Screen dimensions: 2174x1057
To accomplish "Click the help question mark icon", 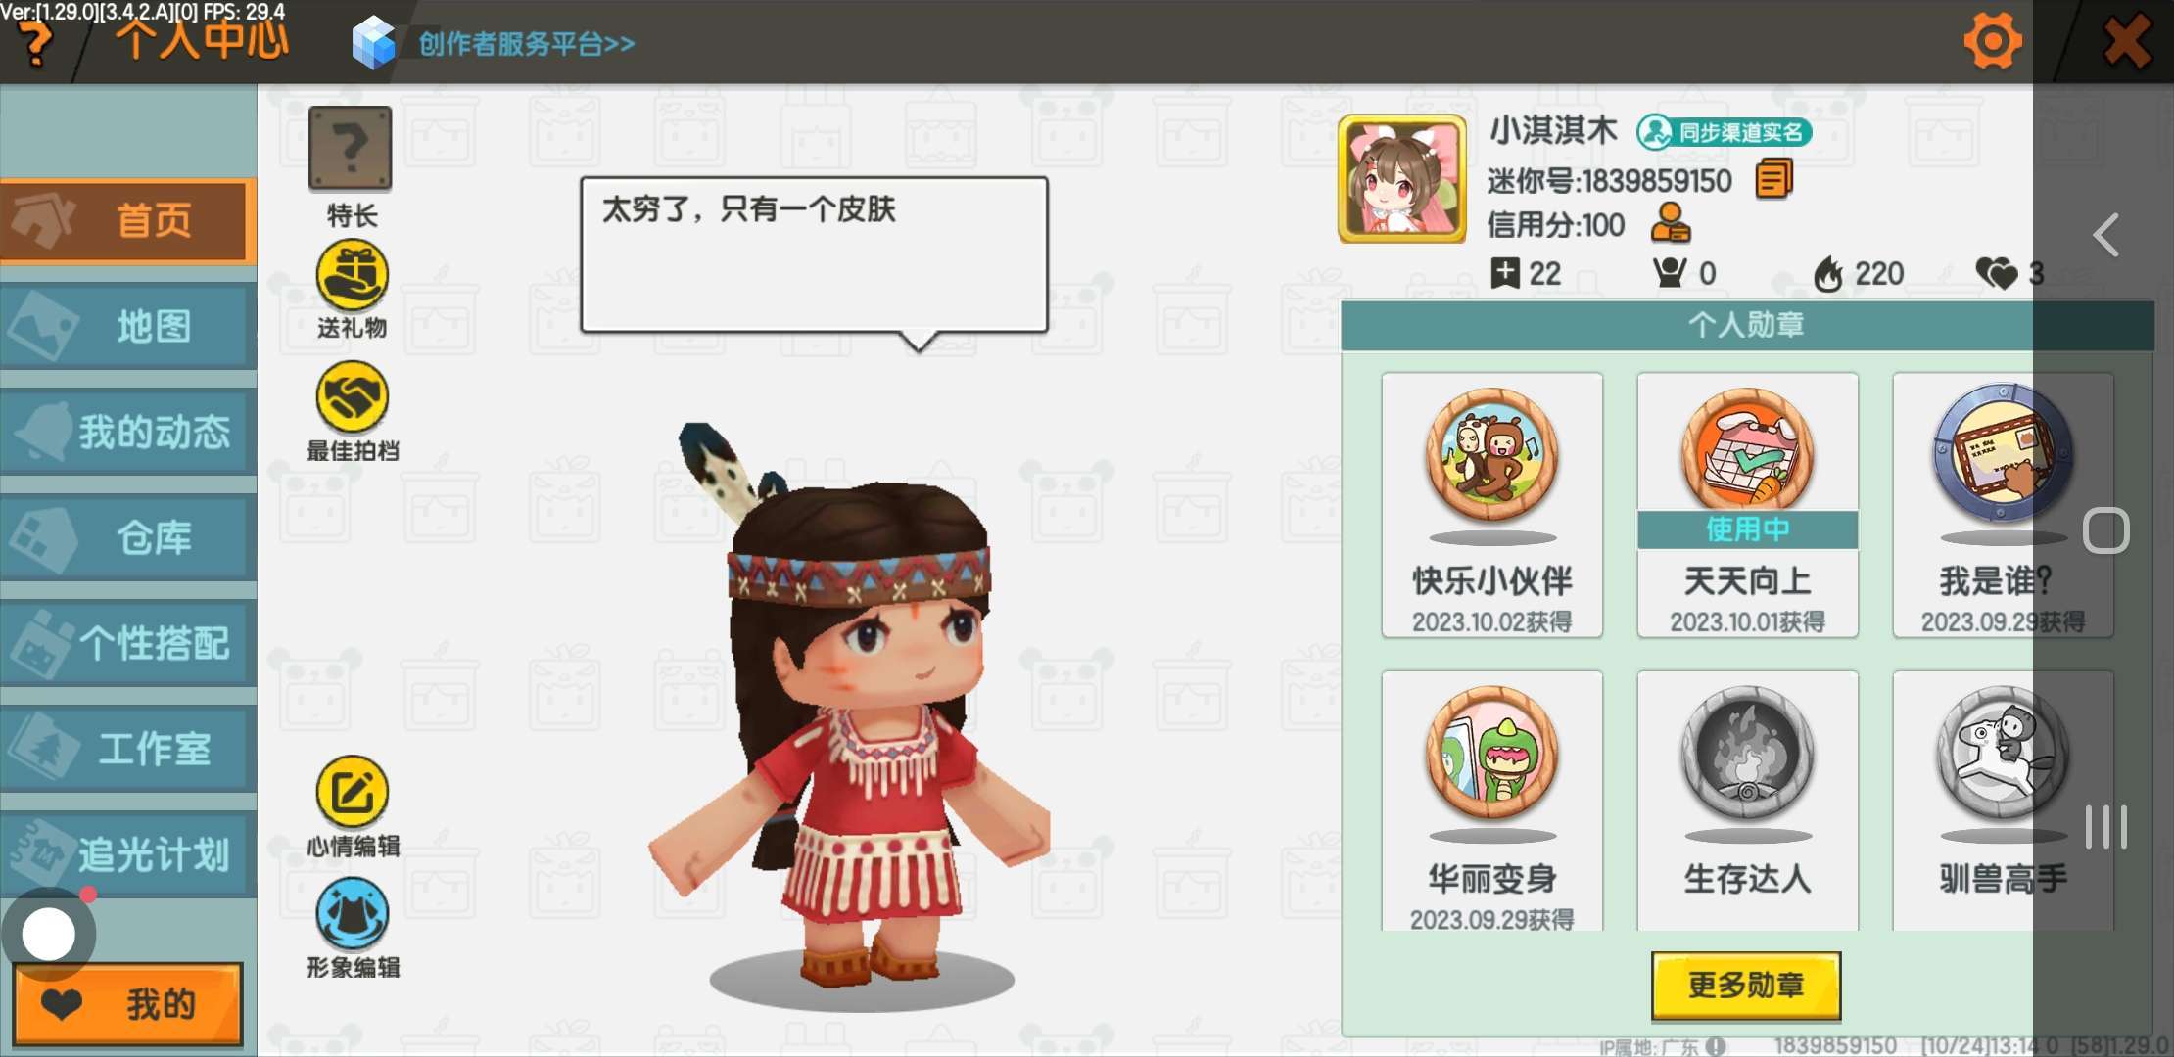I will tap(35, 44).
